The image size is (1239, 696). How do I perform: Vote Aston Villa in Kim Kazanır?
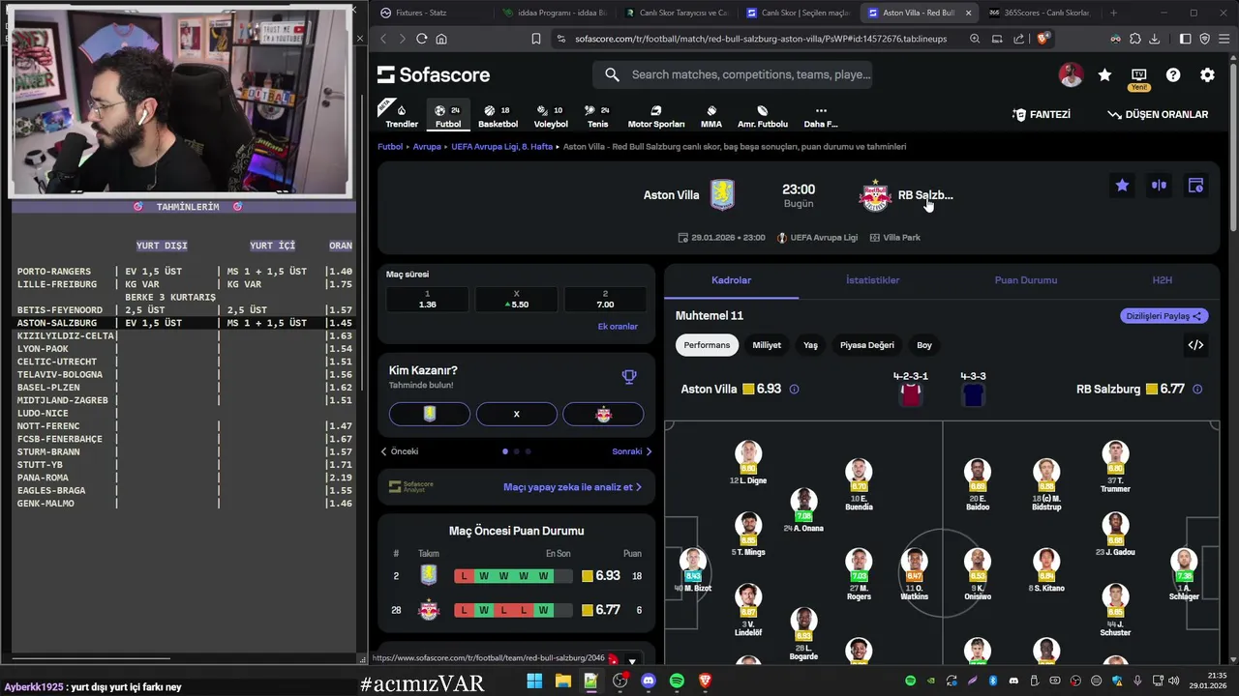430,414
